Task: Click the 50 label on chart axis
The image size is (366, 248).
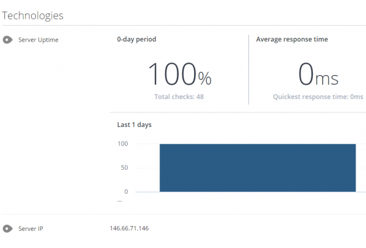Action: pos(124,167)
